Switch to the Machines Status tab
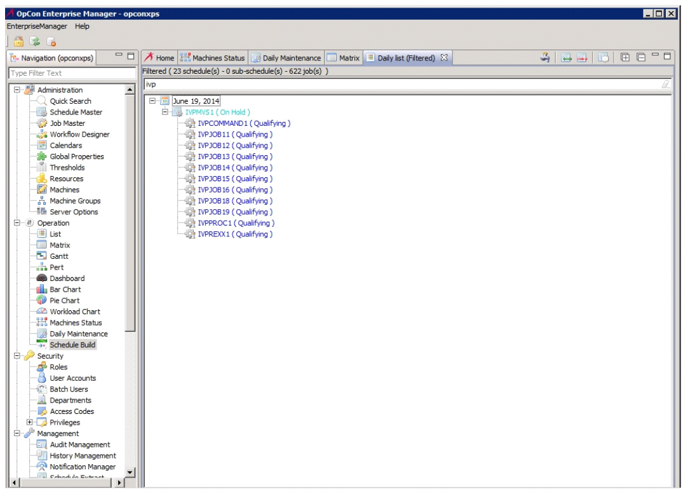Viewport: 688px width, 494px height. (212, 58)
